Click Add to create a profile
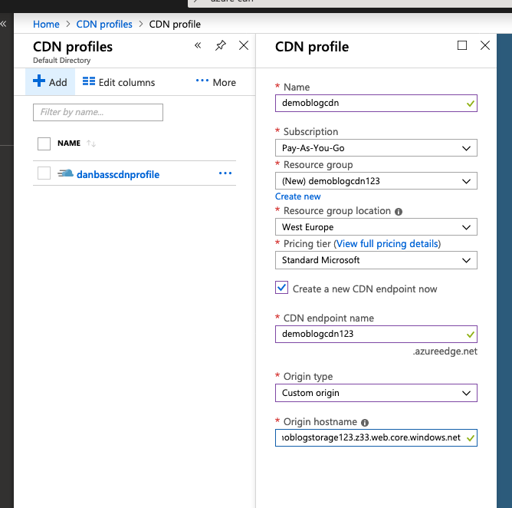Image resolution: width=512 pixels, height=508 pixels. 50,81
